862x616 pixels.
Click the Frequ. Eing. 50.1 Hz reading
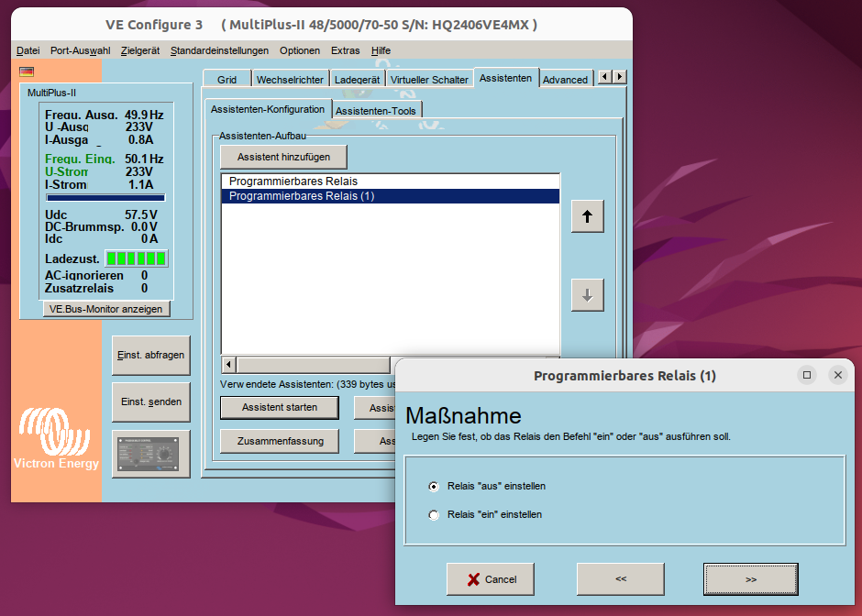click(105, 159)
